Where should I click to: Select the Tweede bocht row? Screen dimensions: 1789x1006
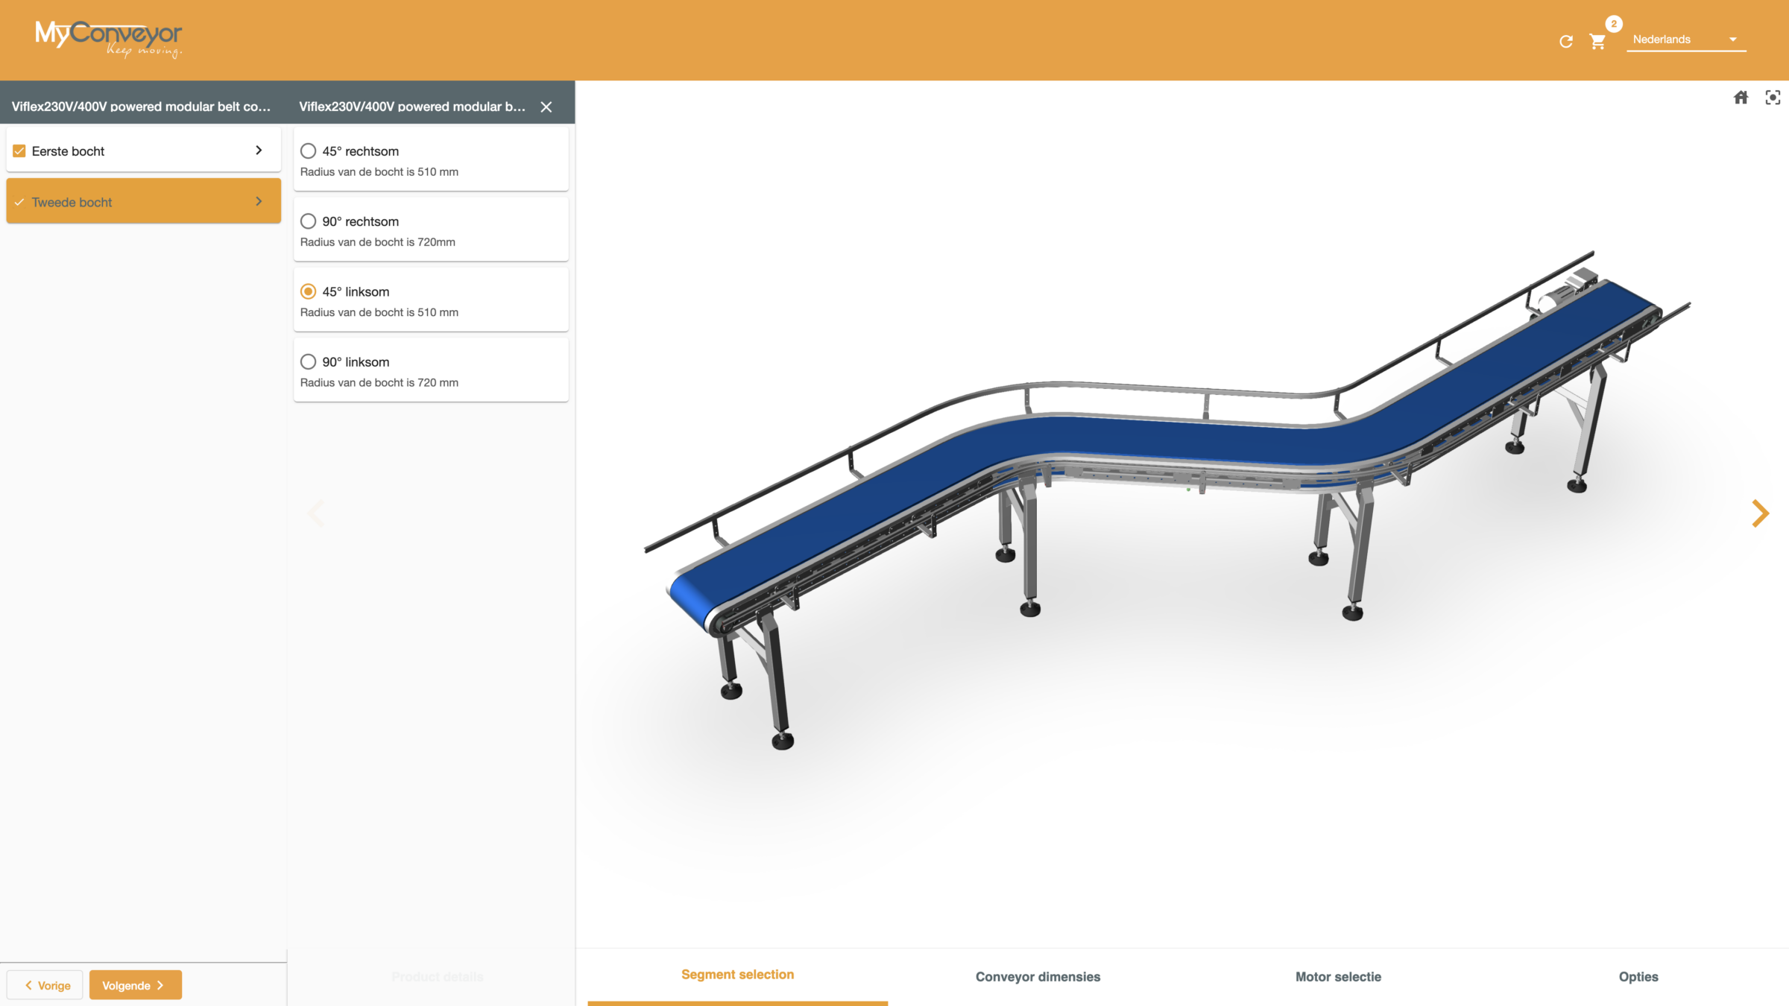point(144,201)
